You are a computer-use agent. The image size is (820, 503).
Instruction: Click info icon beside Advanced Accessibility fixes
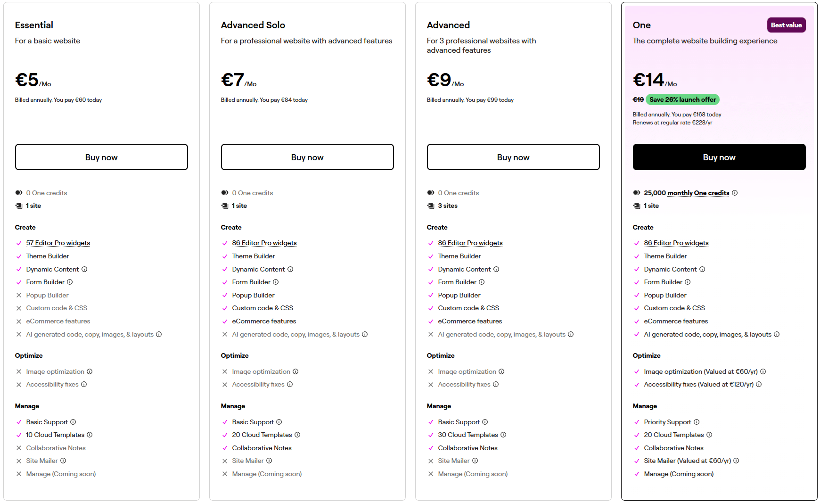[x=496, y=384]
